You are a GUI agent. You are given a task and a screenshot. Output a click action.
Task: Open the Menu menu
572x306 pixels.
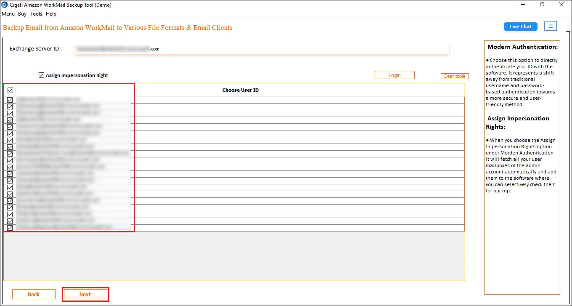pos(8,14)
